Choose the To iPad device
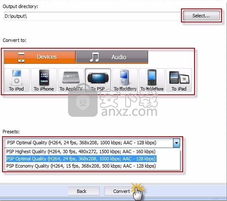Screen dimensions: 227x201 coord(179,80)
